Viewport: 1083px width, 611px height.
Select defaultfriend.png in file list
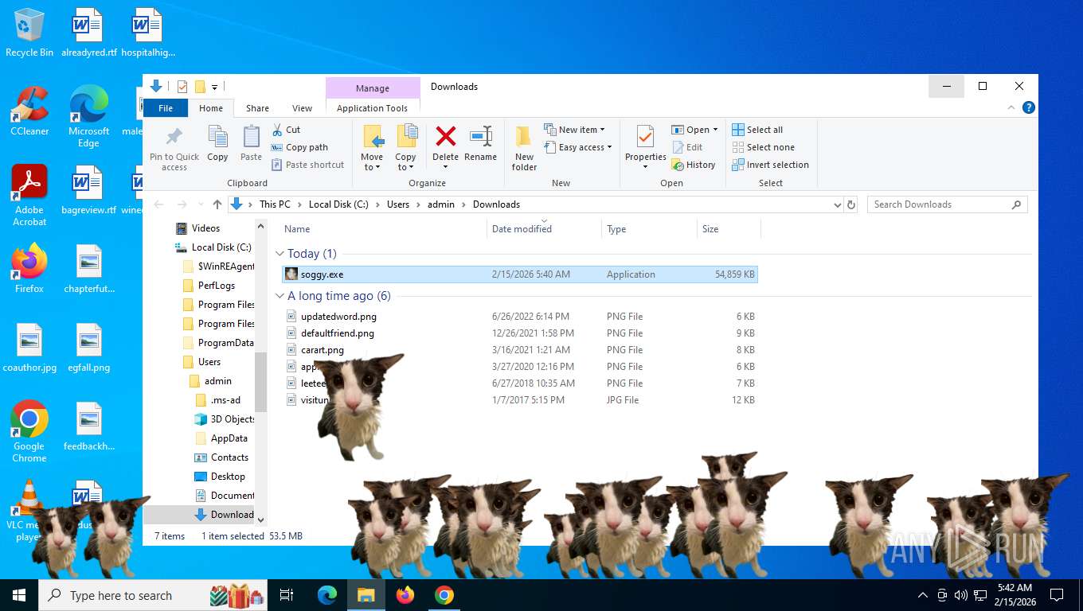[520, 333]
